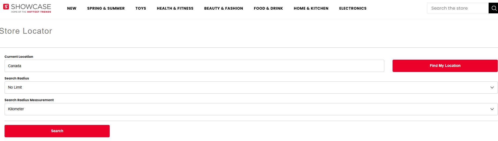Click the Search the store field
This screenshot has width=498, height=141.
click(458, 8)
